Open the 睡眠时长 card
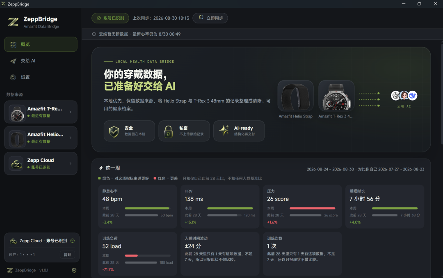 click(x=385, y=207)
